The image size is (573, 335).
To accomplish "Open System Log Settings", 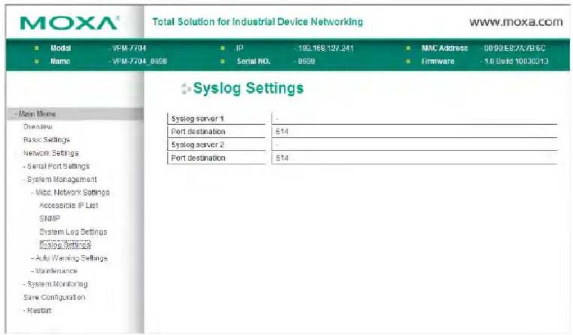I will (73, 232).
